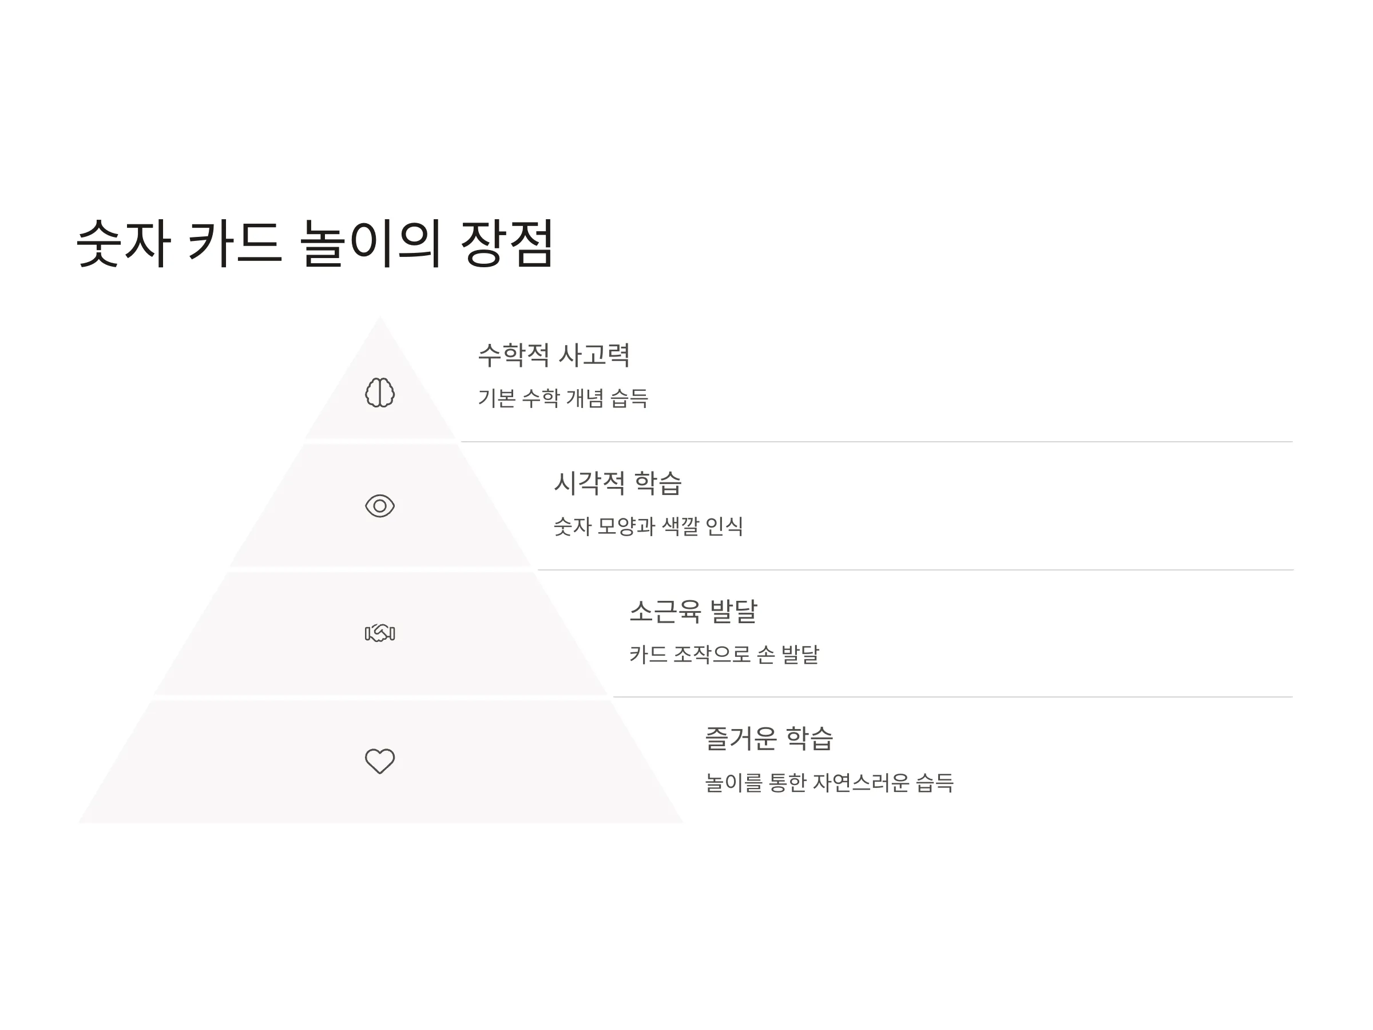Click the text 숫자 모양과 색깔 인식
1373x1030 pixels.
point(648,526)
